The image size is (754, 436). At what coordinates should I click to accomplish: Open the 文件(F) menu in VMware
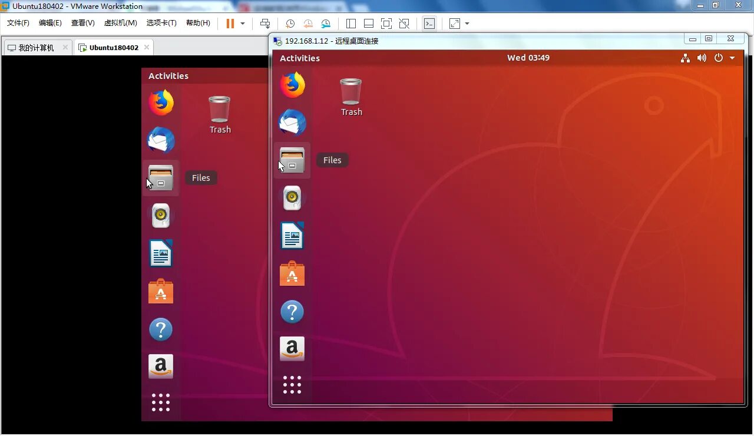coord(18,23)
